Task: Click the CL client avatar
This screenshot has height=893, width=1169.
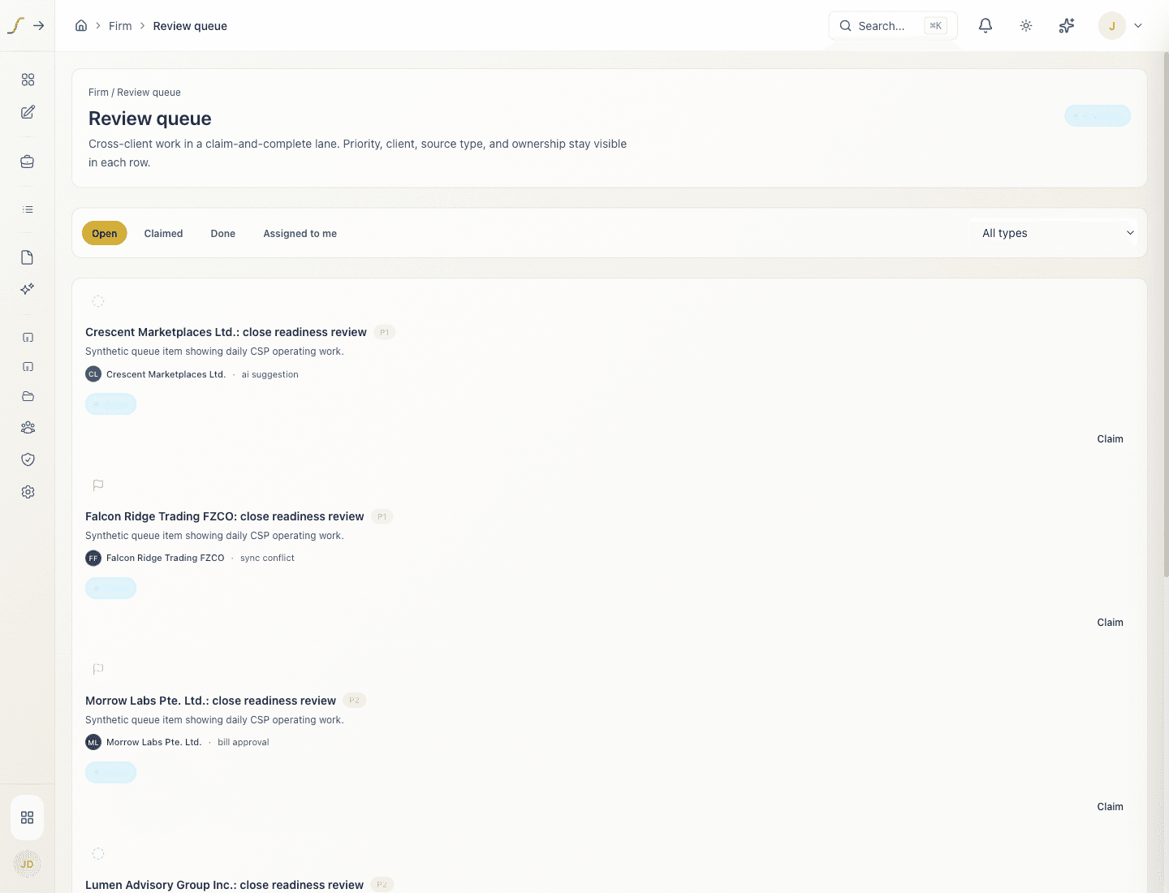Action: click(93, 374)
